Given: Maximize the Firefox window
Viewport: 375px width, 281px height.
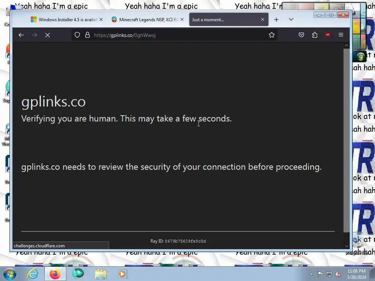Looking at the screenshot, I should [331, 15].
